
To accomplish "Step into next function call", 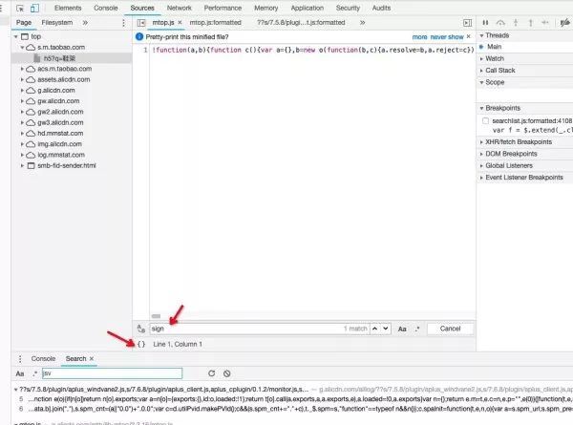I will point(516,23).
